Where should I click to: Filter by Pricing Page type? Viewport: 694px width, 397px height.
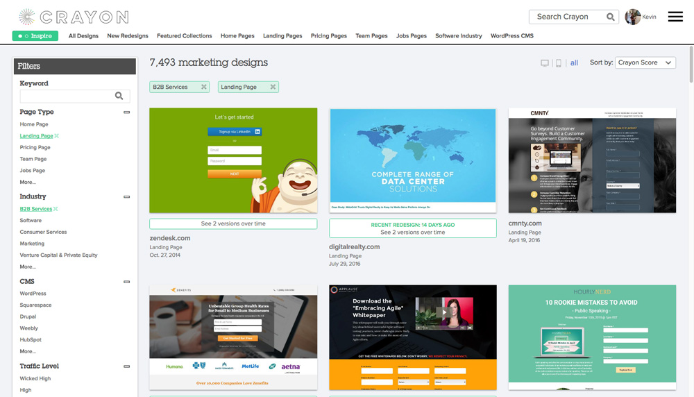(x=35, y=147)
